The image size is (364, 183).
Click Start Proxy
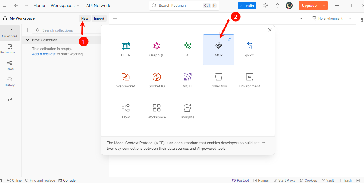coord(284,180)
